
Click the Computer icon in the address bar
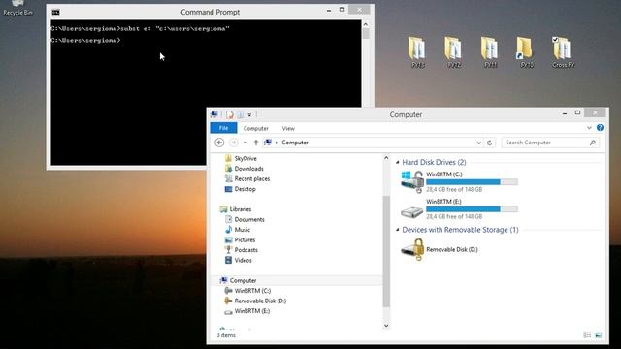[x=268, y=143]
